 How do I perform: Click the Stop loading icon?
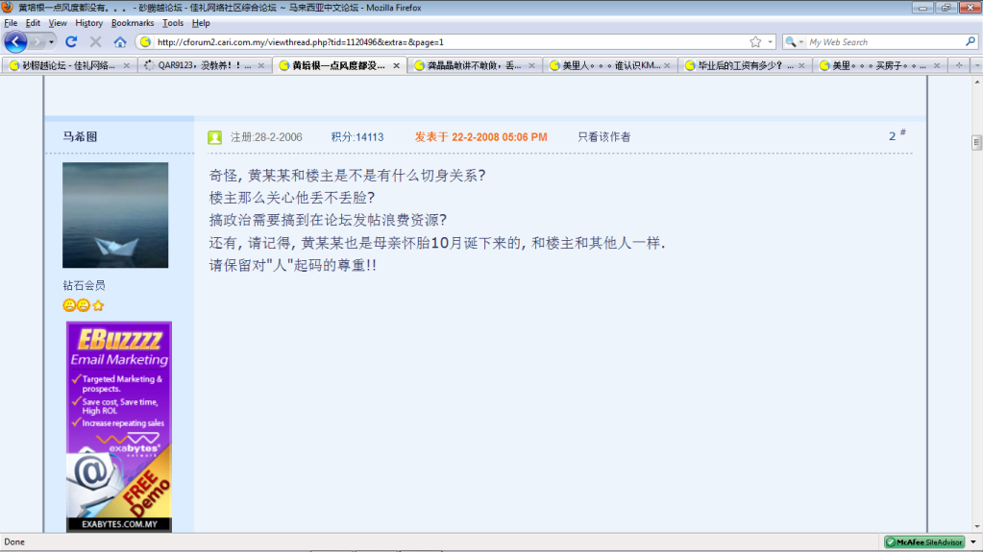click(x=95, y=42)
